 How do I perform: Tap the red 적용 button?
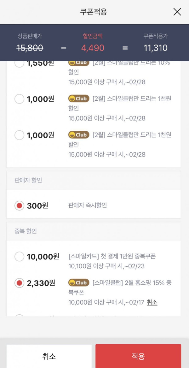tap(138, 356)
